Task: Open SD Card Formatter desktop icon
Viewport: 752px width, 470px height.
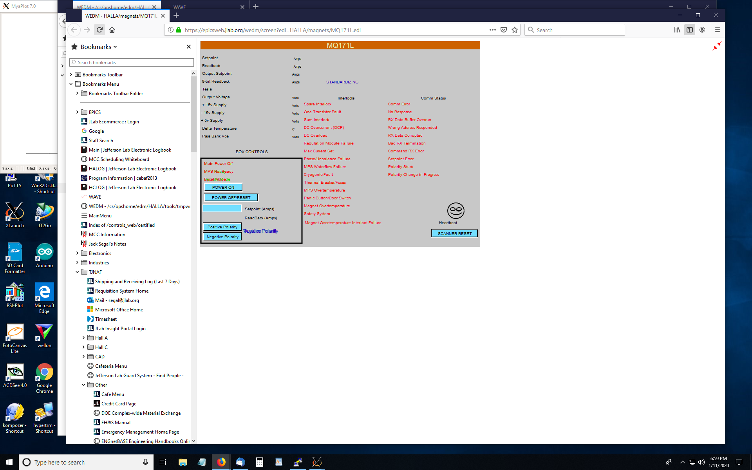Action: pos(15,258)
